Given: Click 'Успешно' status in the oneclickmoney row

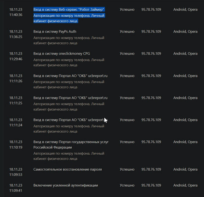Looking at the screenshot, I should tap(127, 53).
